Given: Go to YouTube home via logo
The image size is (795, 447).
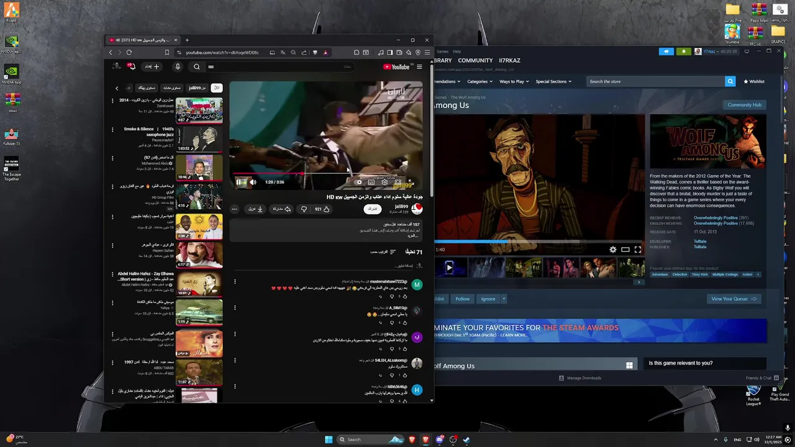Looking at the screenshot, I should click(x=396, y=67).
